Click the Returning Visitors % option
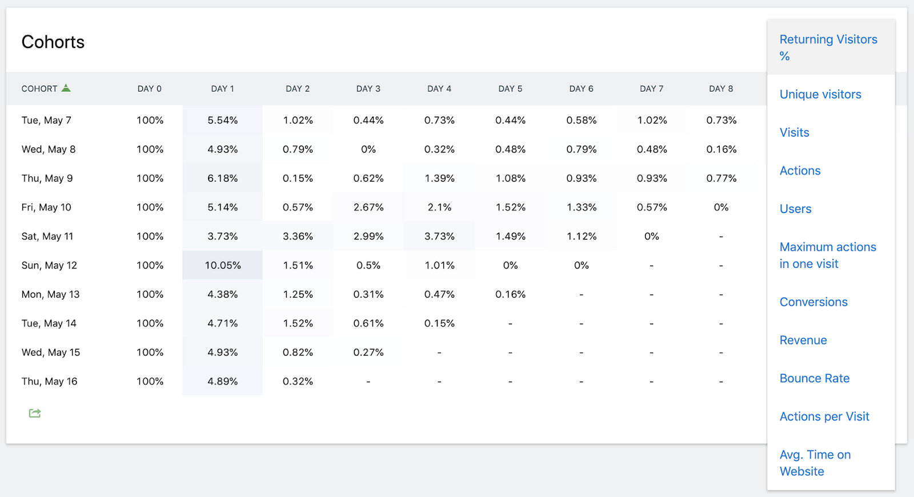Image resolution: width=914 pixels, height=497 pixels. click(x=828, y=47)
